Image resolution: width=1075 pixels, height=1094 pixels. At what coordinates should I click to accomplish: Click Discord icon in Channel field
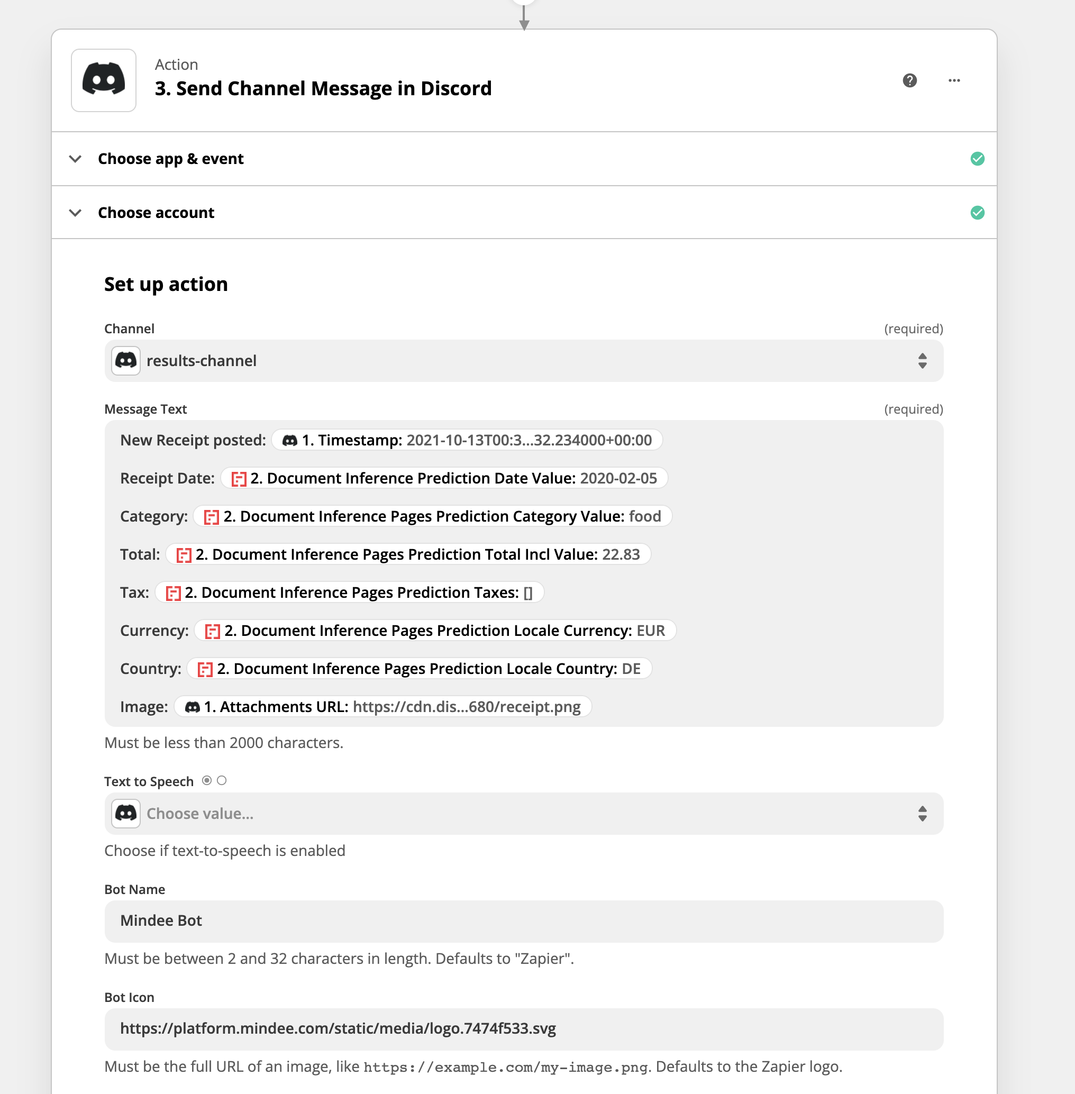126,360
